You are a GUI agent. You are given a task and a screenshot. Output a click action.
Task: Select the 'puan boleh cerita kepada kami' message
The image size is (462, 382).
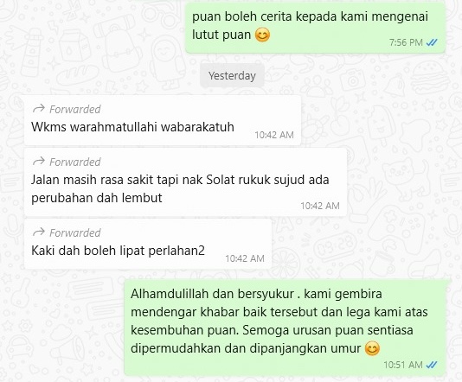point(315,28)
